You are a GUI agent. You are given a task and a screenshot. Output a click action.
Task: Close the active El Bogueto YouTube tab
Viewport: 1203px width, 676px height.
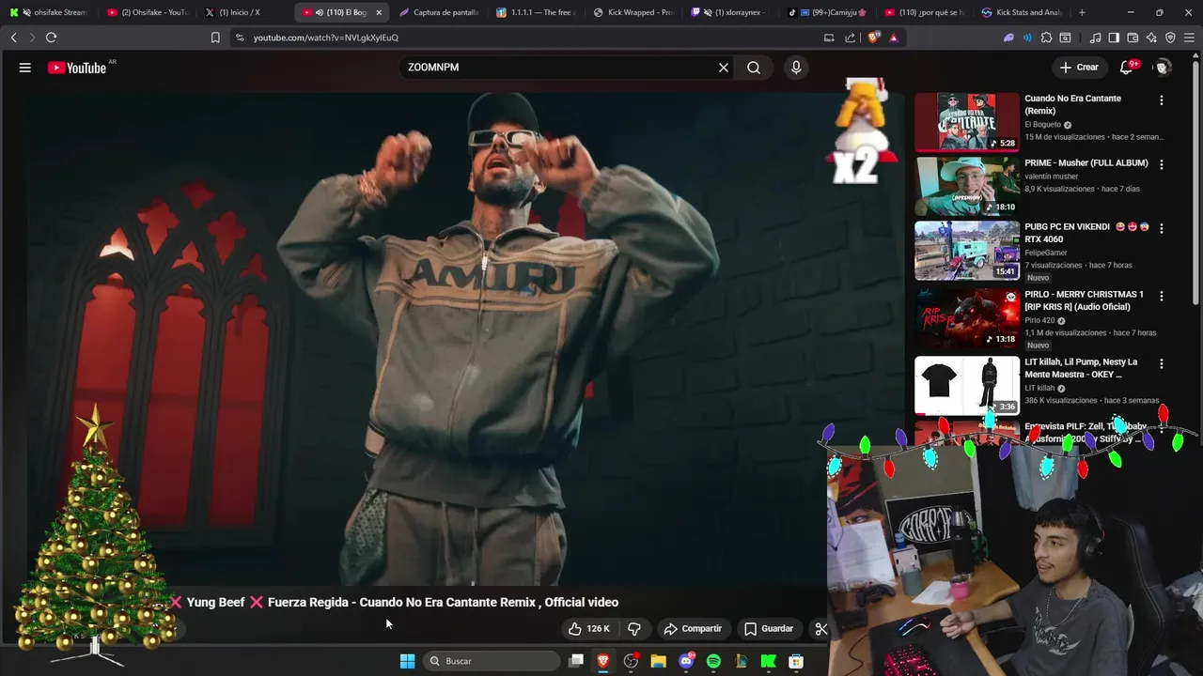point(379,12)
